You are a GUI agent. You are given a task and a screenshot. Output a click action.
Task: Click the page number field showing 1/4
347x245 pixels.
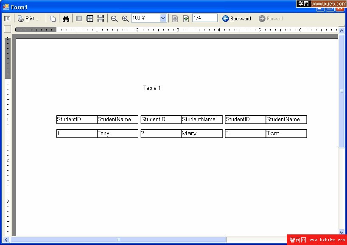(205, 18)
